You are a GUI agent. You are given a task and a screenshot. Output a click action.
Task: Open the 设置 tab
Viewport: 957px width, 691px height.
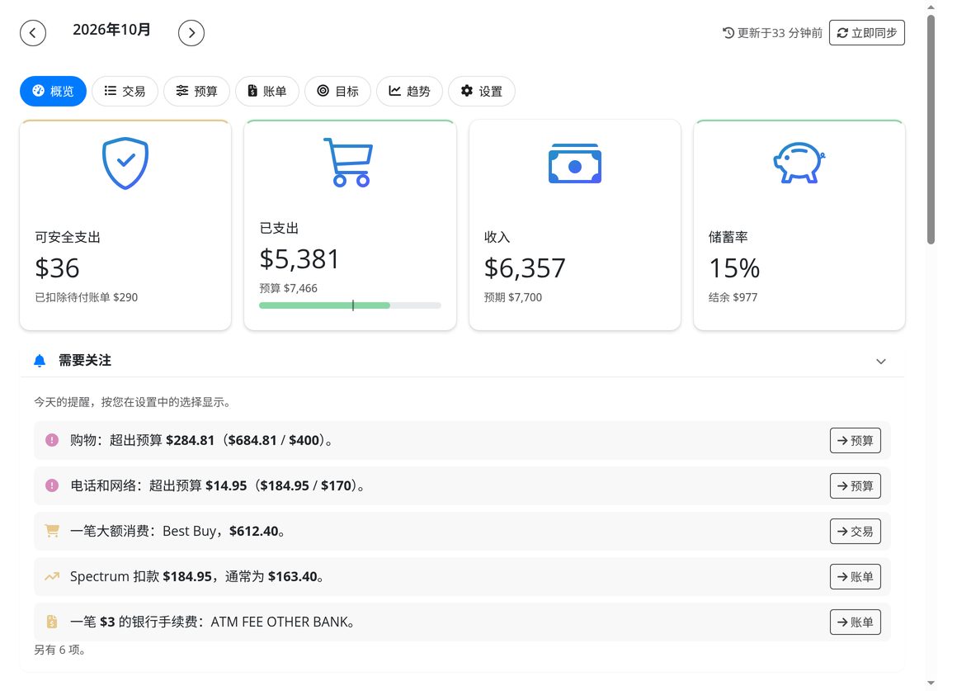(x=482, y=91)
